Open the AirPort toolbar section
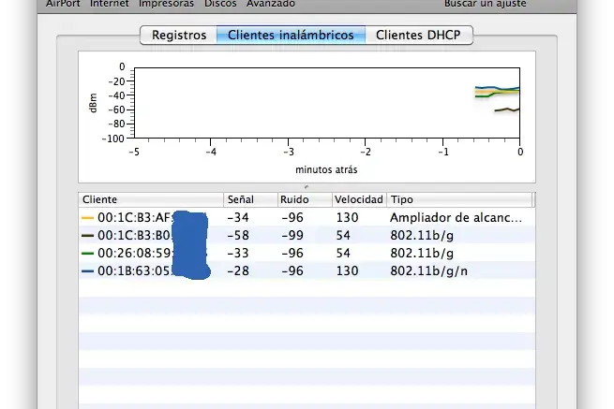Viewport: 614px width, 409px height. pos(63,4)
